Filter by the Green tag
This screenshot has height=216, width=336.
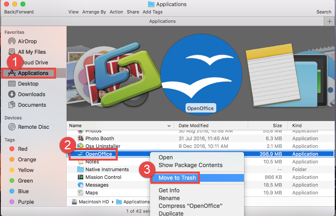[21, 181]
